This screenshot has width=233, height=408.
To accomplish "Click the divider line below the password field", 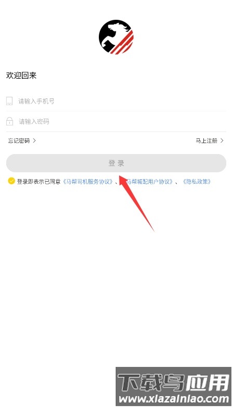I will tap(116, 132).
